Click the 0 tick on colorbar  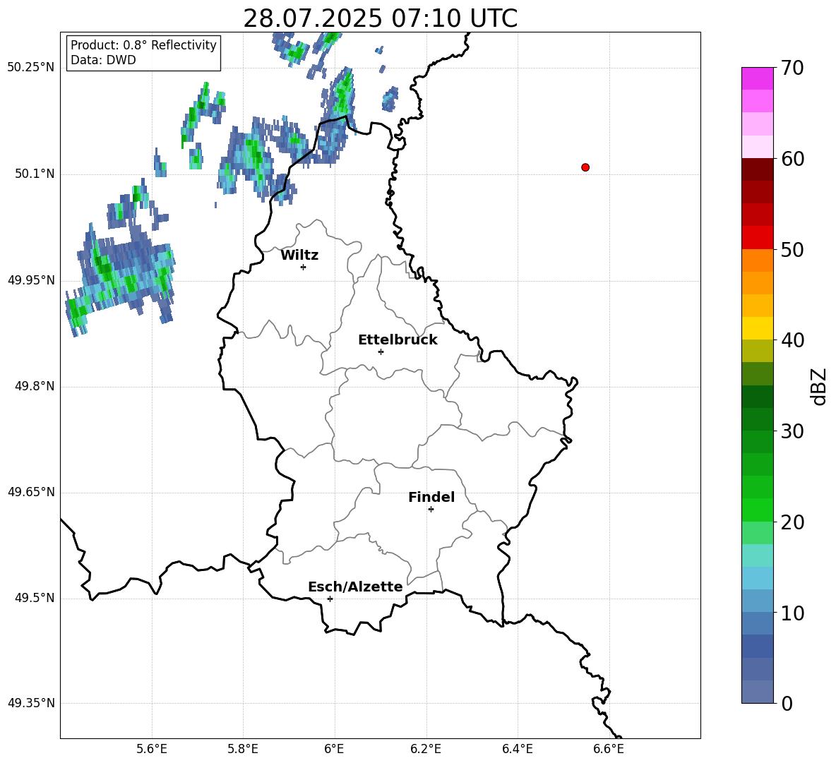click(787, 703)
